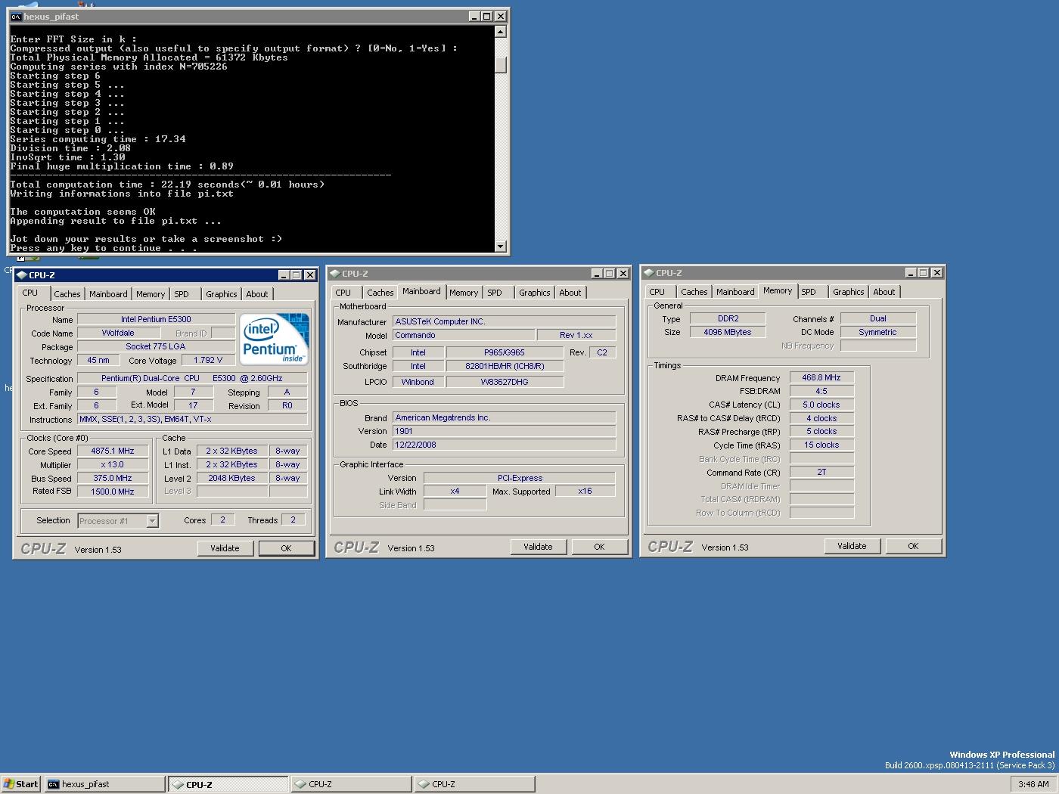Viewport: 1059px width, 794px height.
Task: Click the scrollbar thumb in the console window
Action: [500, 64]
